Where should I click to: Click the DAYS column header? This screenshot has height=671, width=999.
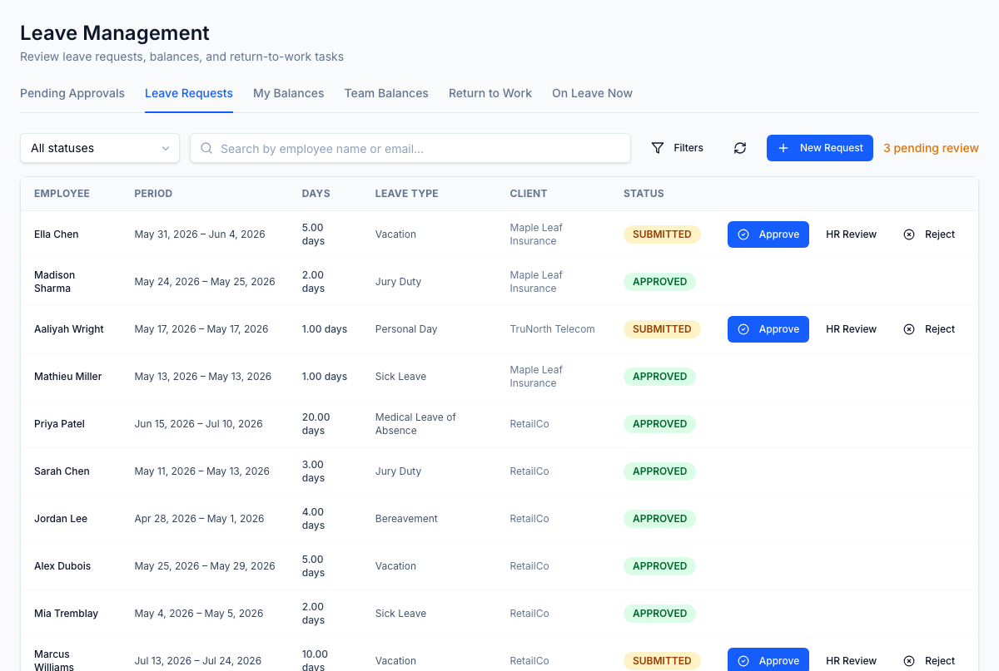(316, 194)
